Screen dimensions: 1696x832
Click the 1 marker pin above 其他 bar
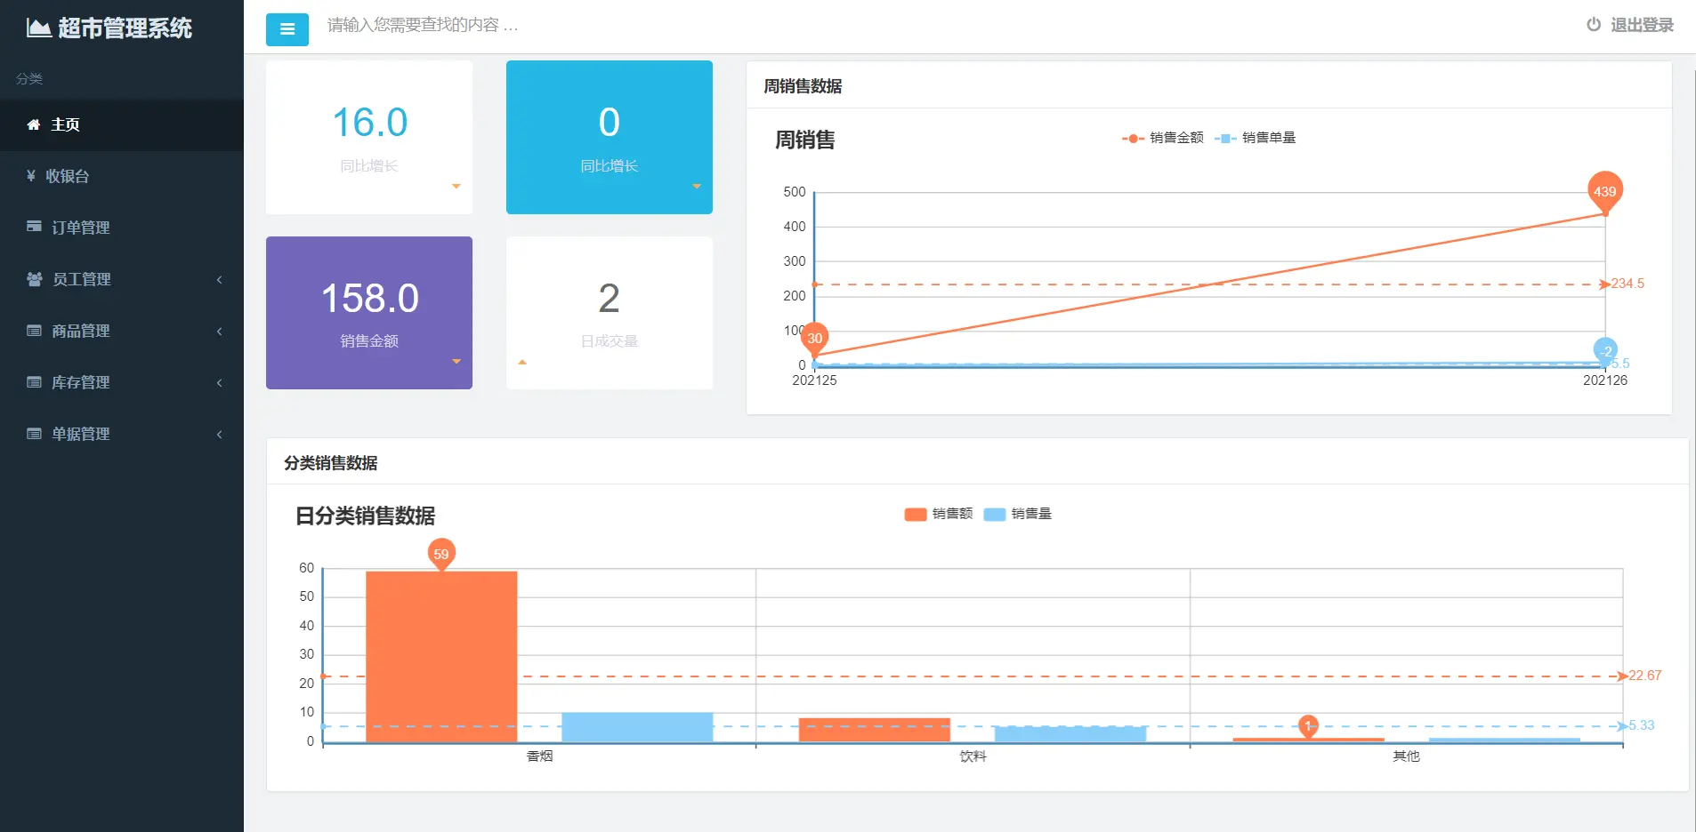(1308, 726)
